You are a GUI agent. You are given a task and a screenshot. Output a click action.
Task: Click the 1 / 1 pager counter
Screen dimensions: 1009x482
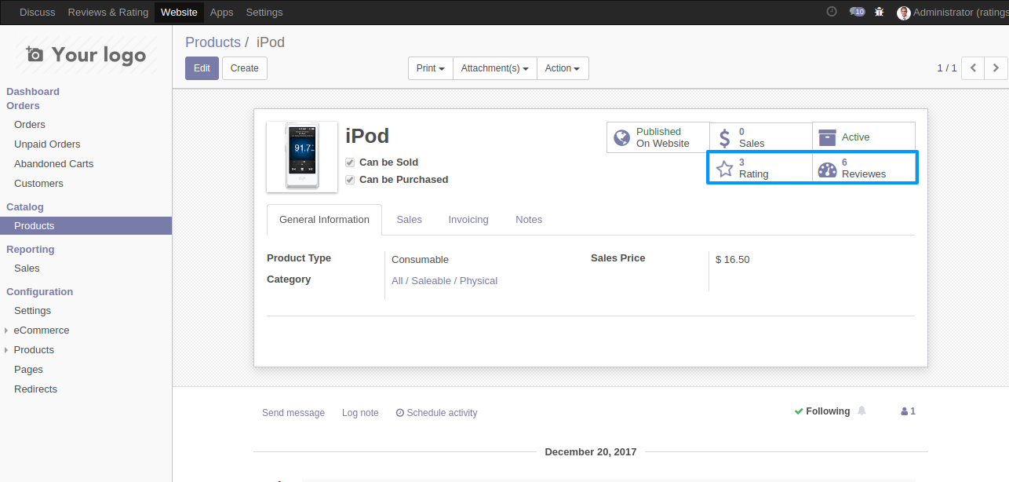tap(947, 68)
